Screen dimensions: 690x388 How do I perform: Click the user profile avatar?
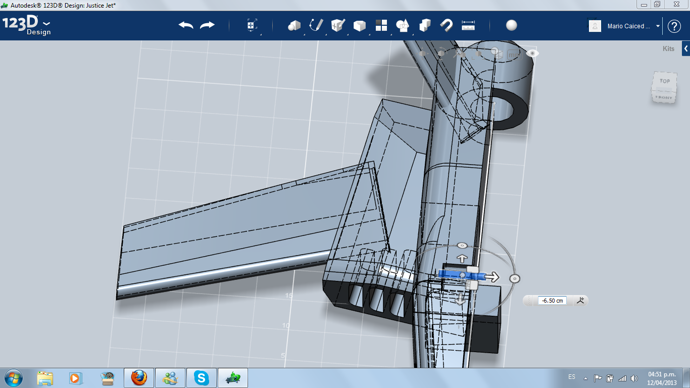coord(595,26)
